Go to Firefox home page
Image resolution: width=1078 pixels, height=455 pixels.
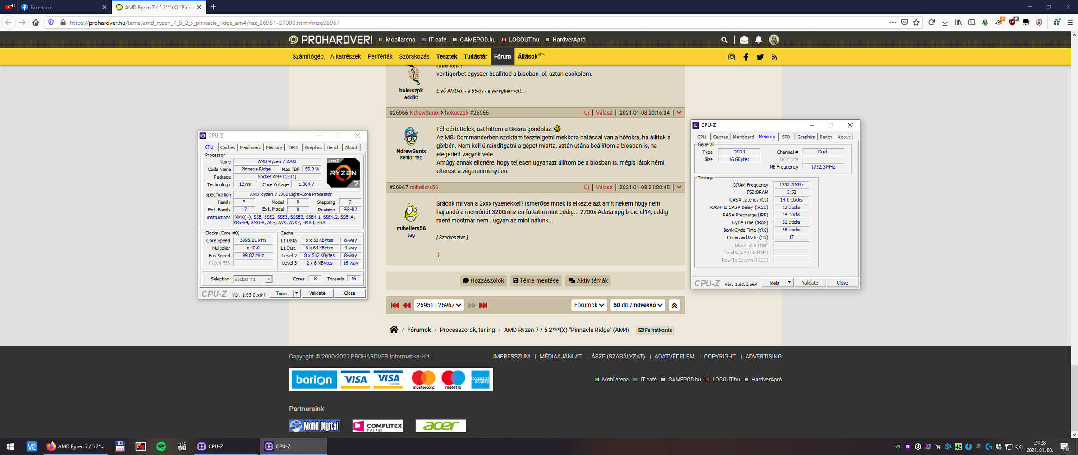click(36, 23)
